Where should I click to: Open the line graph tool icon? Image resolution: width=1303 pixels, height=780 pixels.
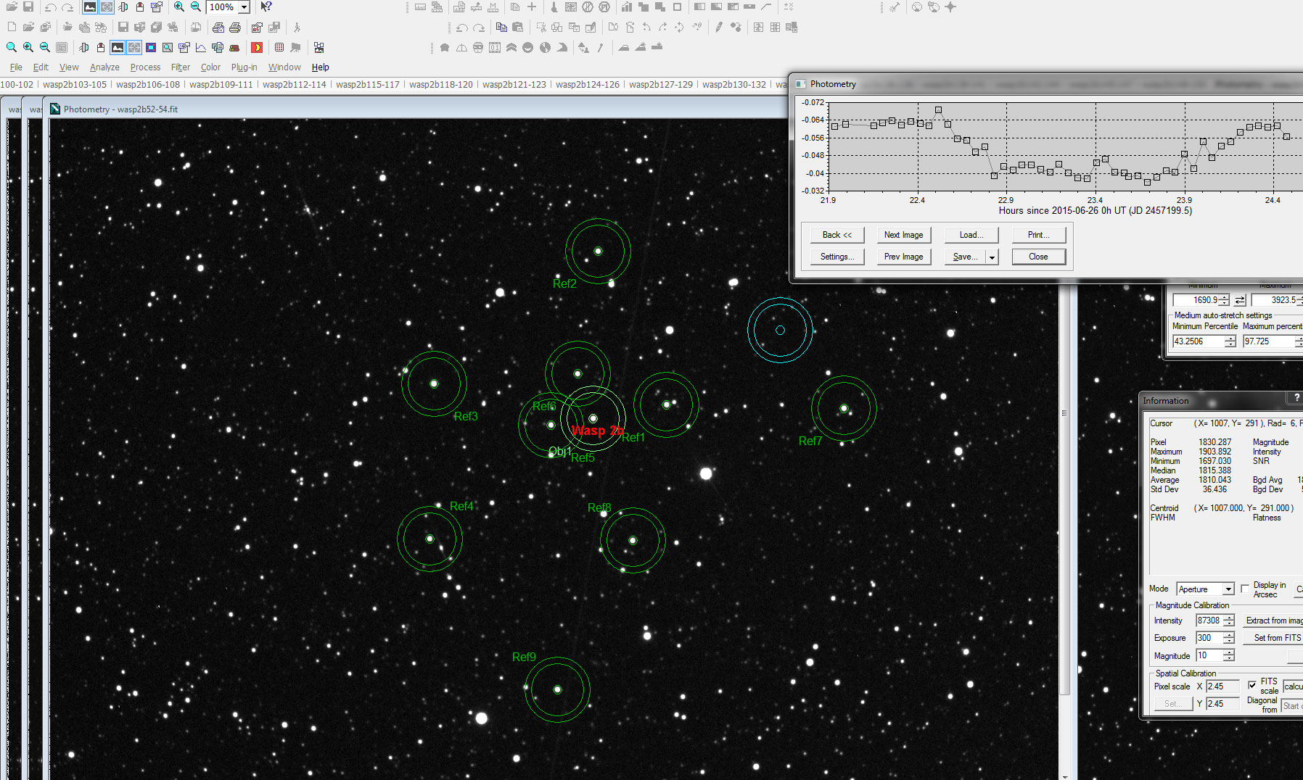pyautogui.click(x=200, y=48)
